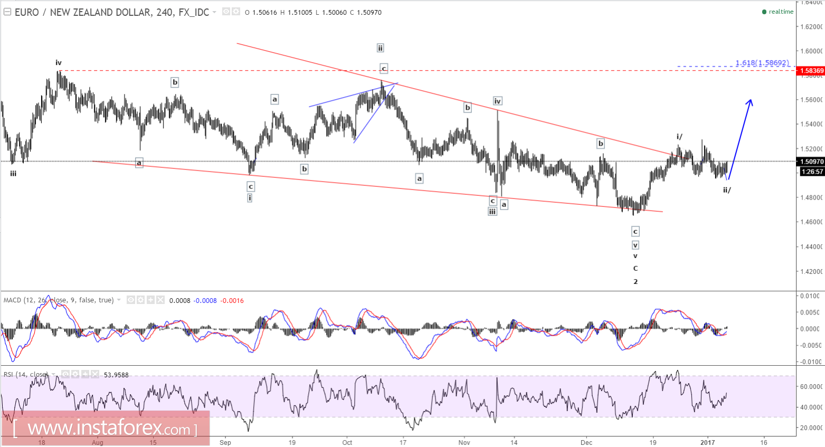Collapse the chart legend with the minus box
The image size is (825, 447).
(x=7, y=11)
